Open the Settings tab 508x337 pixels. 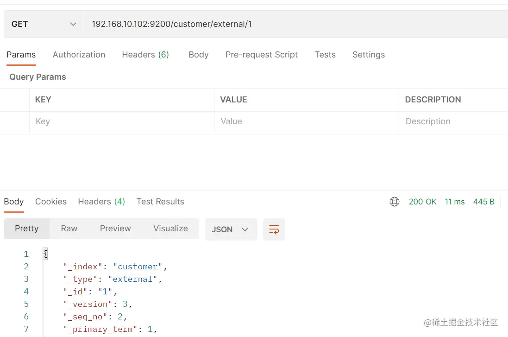(368, 55)
